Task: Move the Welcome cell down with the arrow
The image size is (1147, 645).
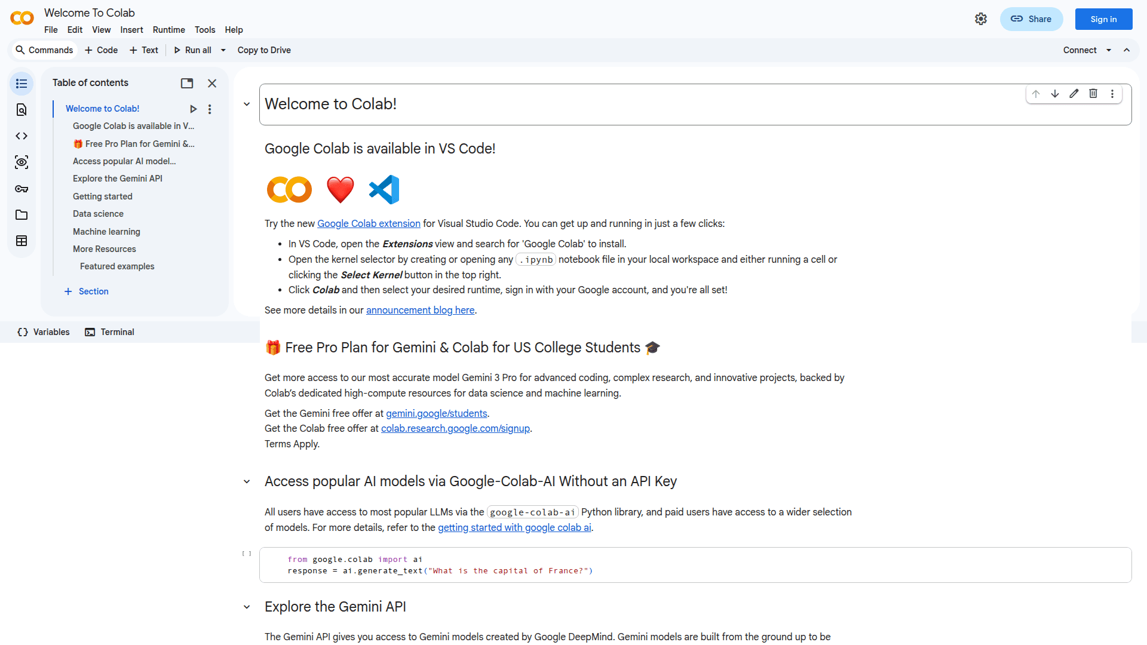Action: point(1054,94)
